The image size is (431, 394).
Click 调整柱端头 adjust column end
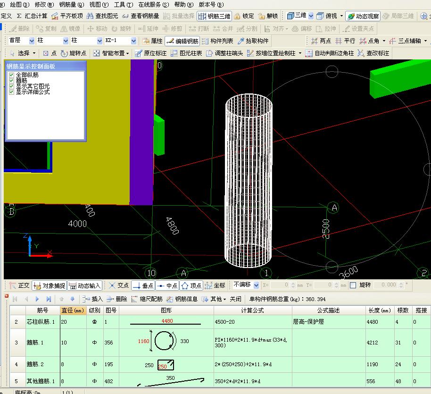click(224, 53)
